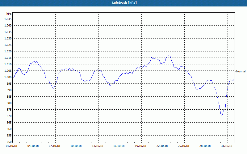247x154 pixels.
Task: Click the 1.000 y-axis label
Action: coord(8,77)
